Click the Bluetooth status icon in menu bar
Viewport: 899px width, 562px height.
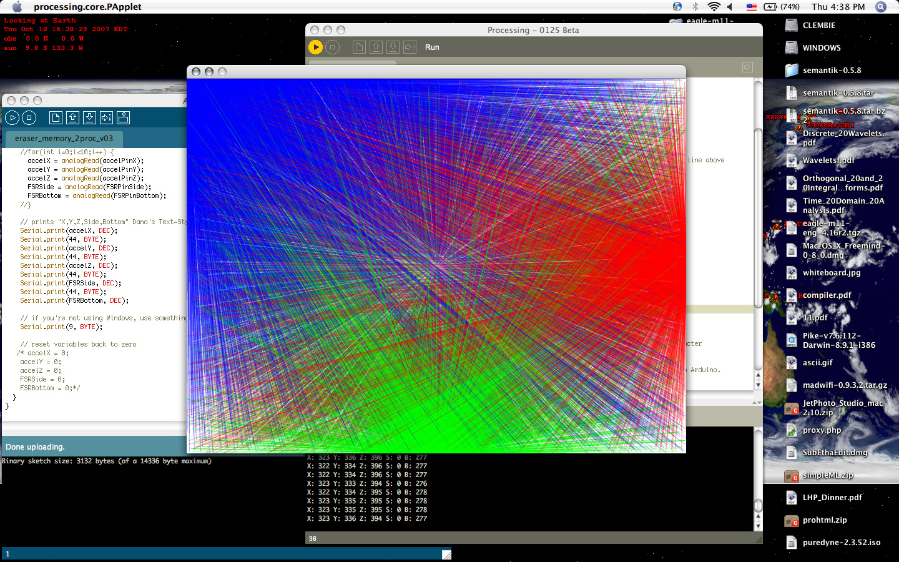695,7
